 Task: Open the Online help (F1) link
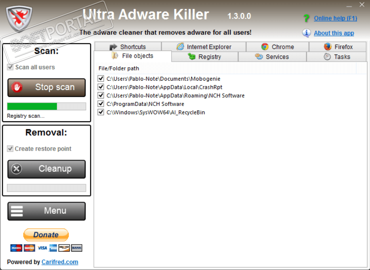(335, 18)
